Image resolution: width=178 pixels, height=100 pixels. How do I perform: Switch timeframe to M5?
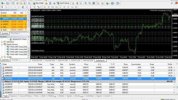pos(49,7)
